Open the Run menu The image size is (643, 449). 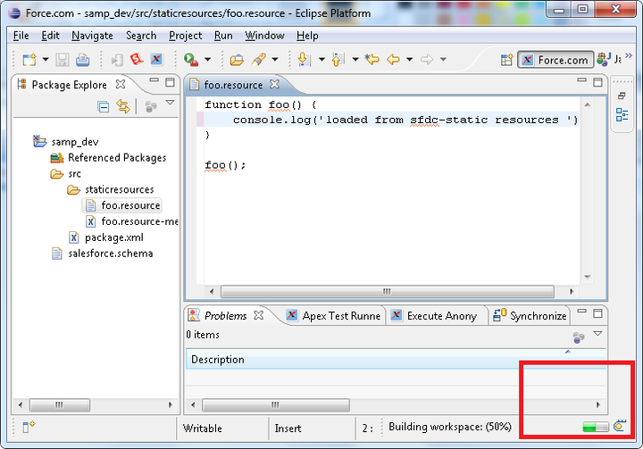tap(223, 36)
